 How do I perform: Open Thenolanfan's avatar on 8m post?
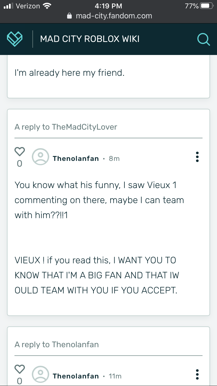pyautogui.click(x=41, y=157)
